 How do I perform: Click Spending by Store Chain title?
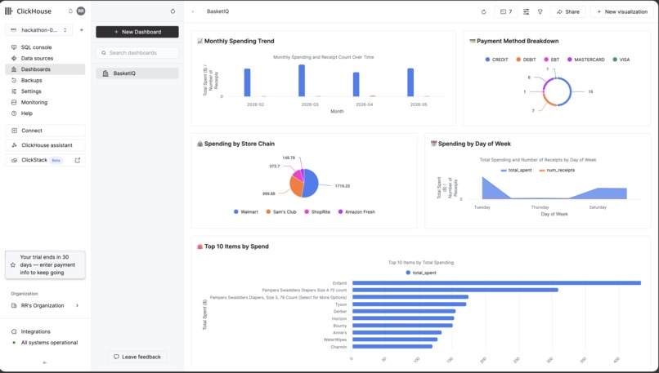coord(239,144)
